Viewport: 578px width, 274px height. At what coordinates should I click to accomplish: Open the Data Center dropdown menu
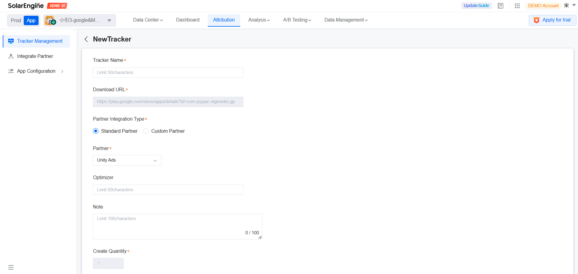148,20
